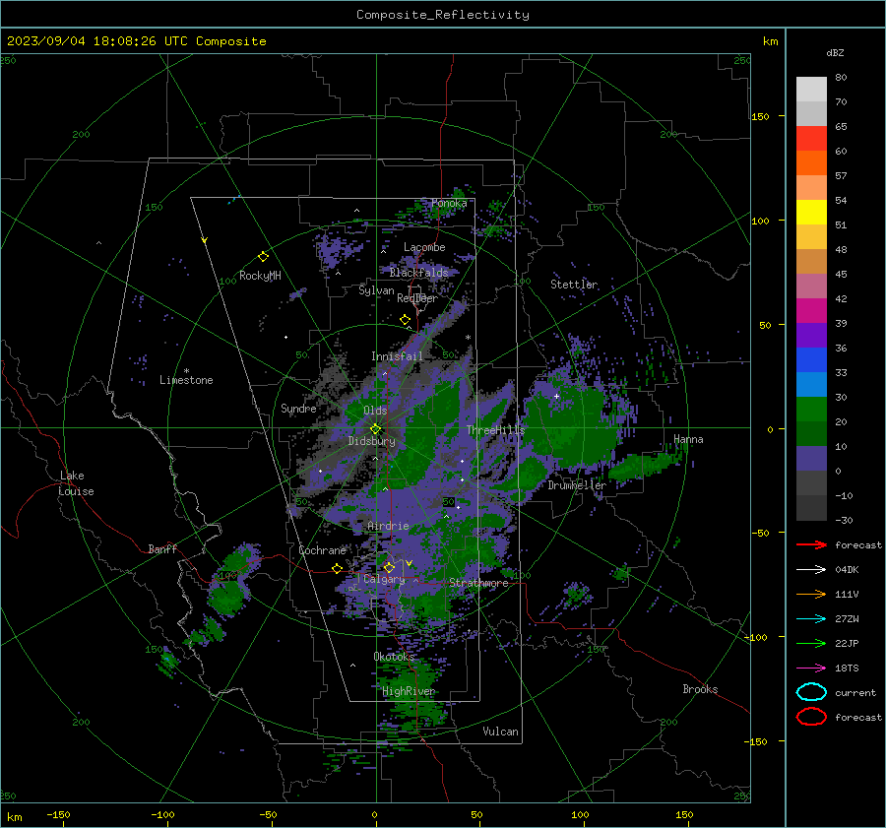Screen dimensions: 886x828
Task: Click the orange 111V arrow in legend
Action: point(811,594)
